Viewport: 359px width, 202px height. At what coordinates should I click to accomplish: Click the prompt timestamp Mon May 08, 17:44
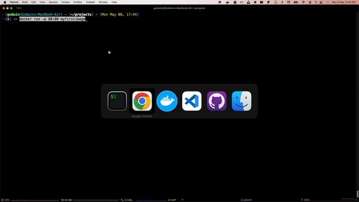click(x=119, y=15)
